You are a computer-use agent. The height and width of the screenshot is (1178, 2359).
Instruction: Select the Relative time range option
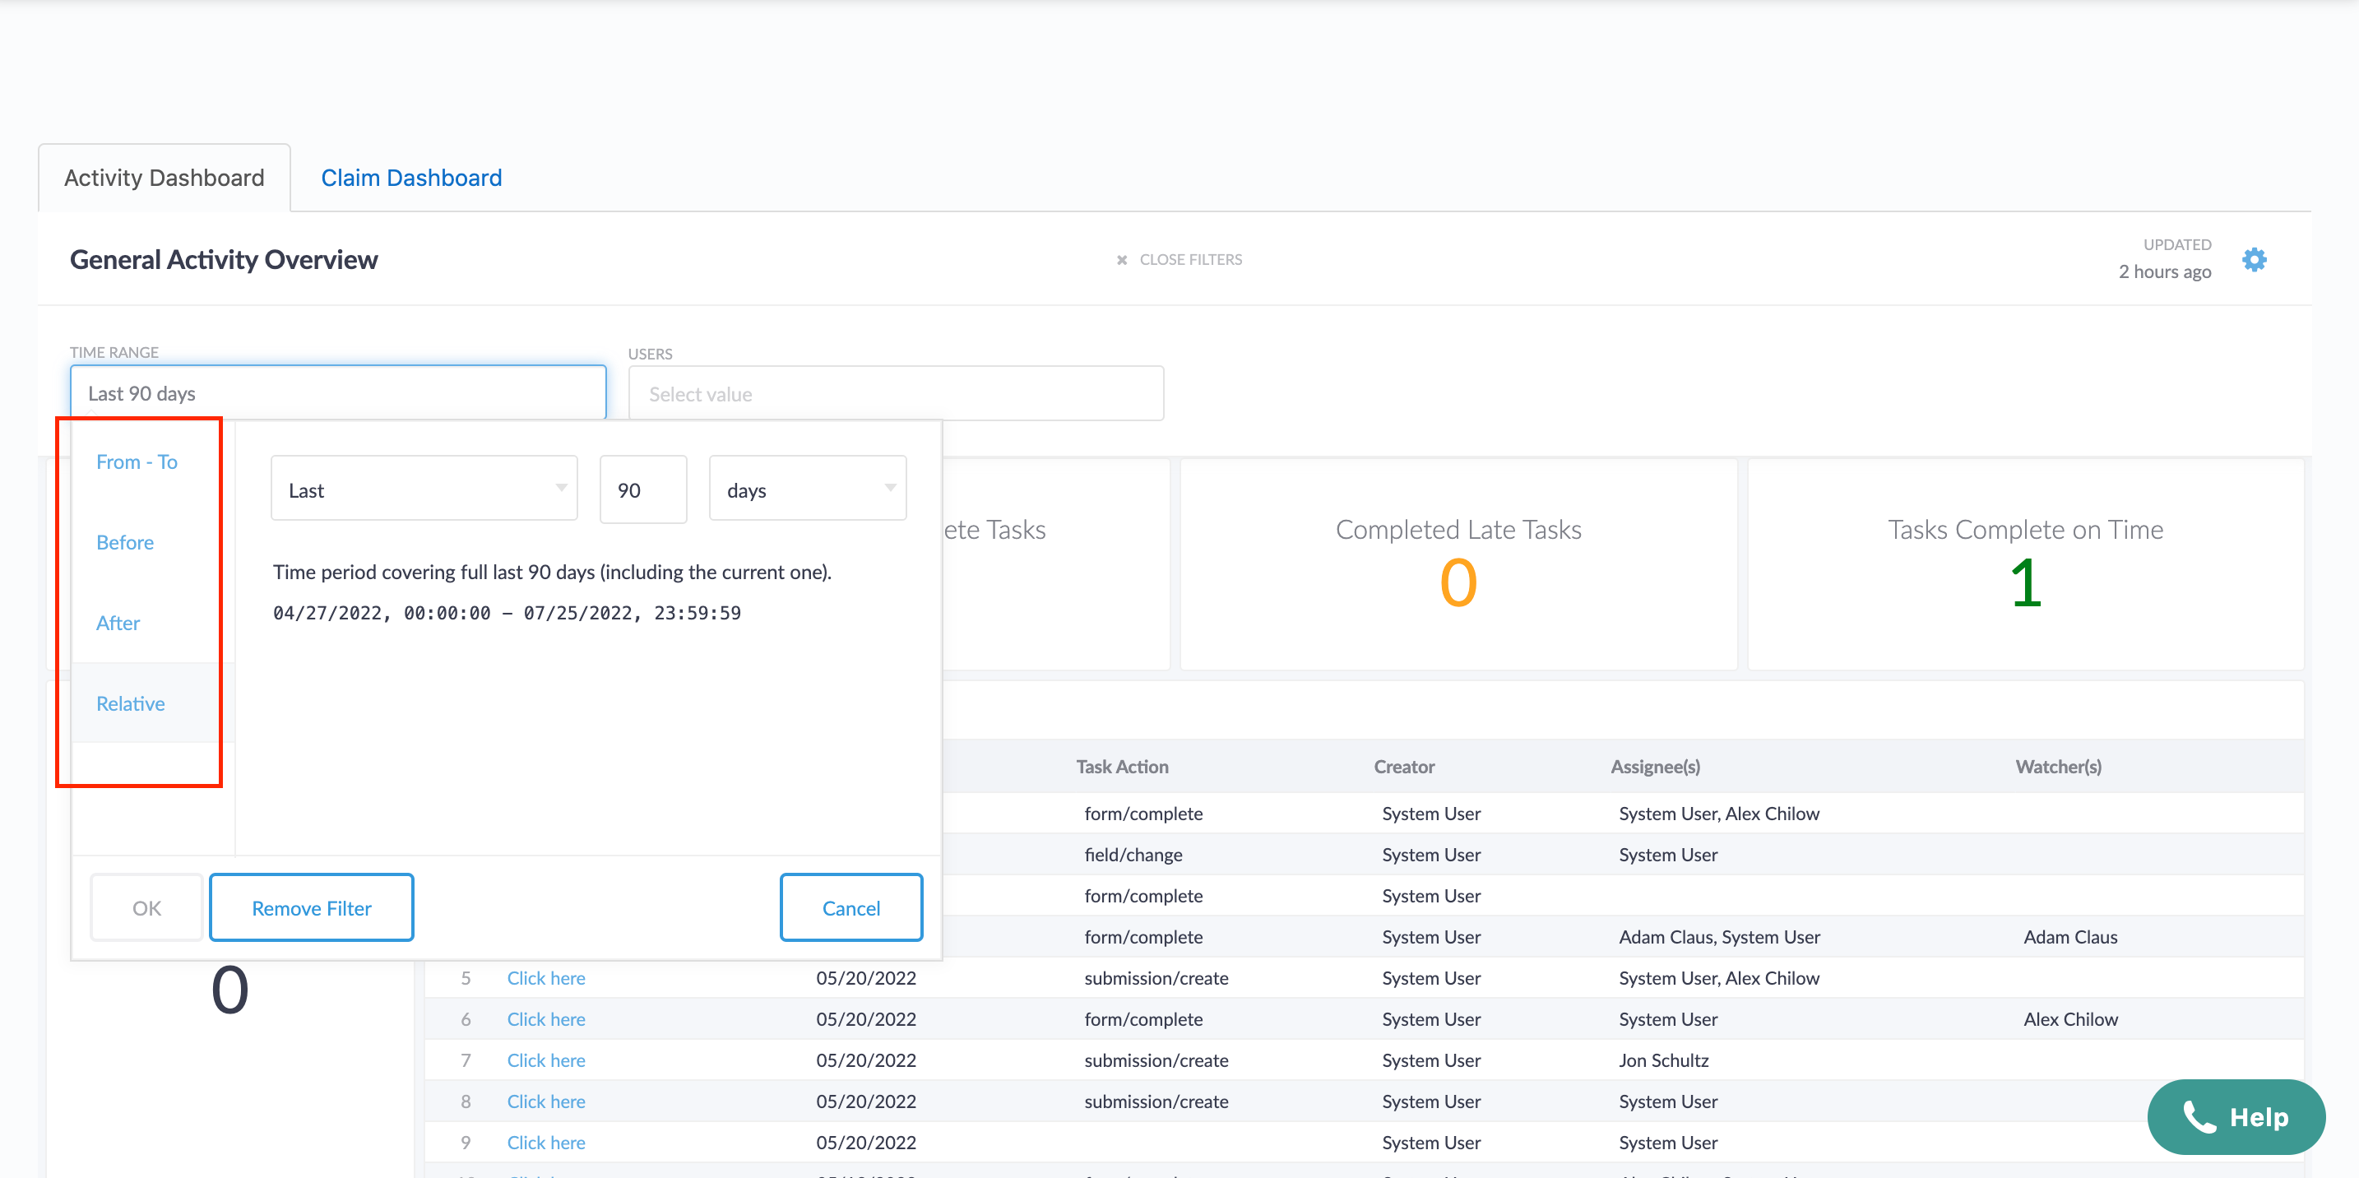(x=131, y=703)
